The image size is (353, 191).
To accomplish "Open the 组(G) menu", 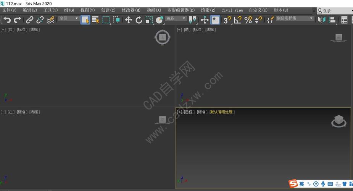I will [x=69, y=10].
